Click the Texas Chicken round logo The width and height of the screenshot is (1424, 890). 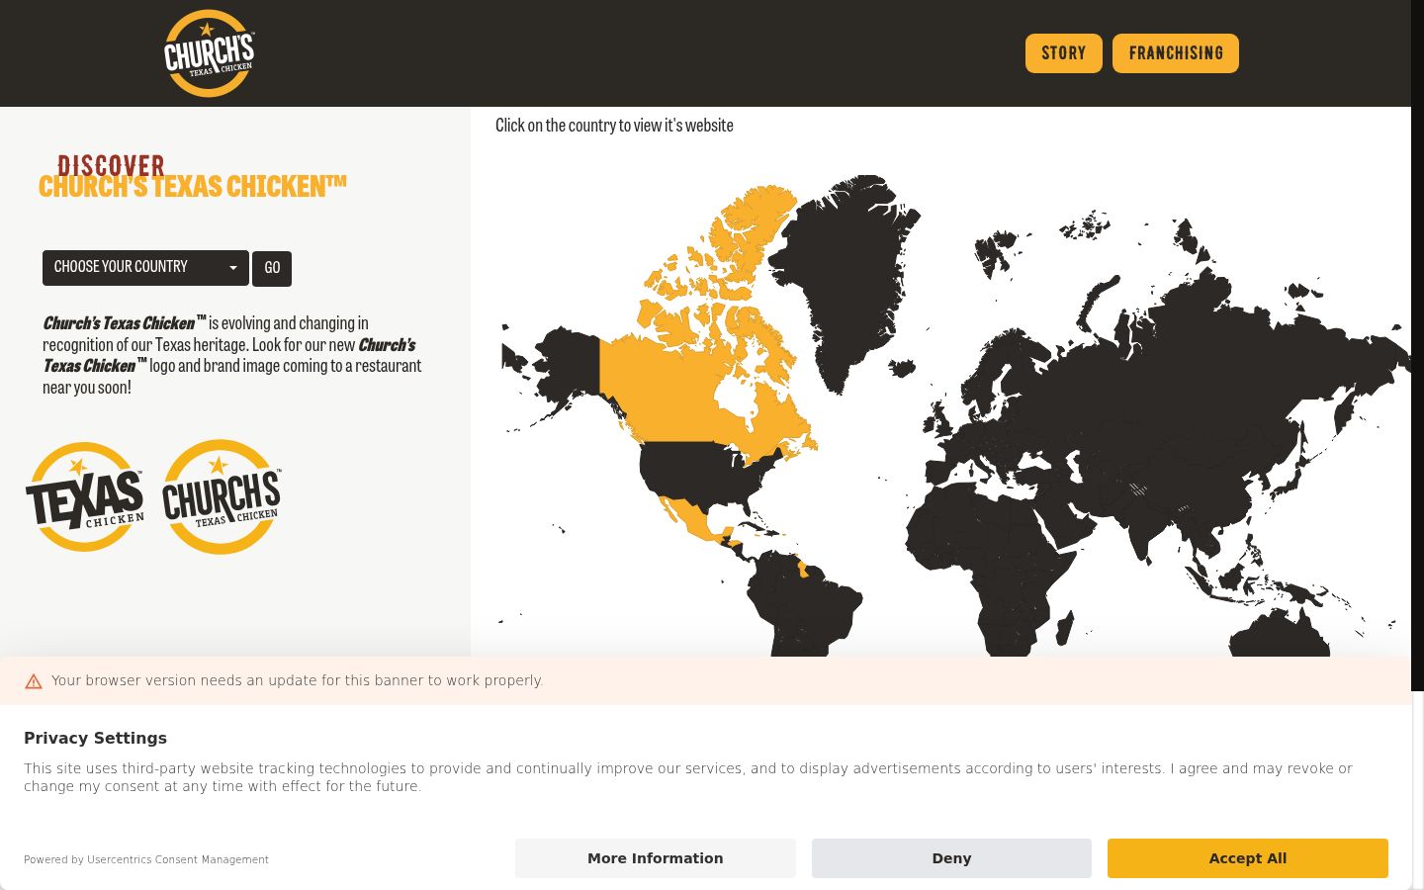[x=85, y=496]
